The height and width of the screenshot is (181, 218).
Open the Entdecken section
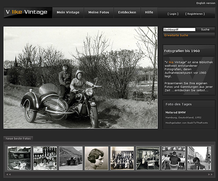click(x=127, y=12)
